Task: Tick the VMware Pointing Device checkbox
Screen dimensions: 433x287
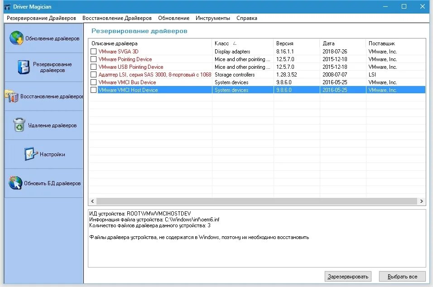Action: (x=94, y=59)
